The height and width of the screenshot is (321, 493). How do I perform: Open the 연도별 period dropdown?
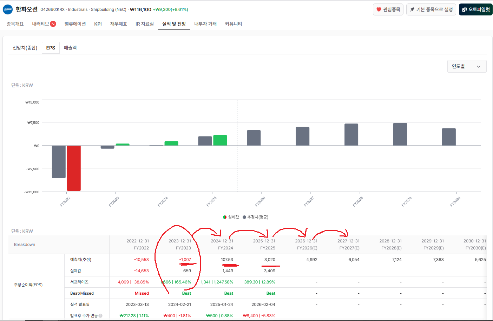(467, 66)
